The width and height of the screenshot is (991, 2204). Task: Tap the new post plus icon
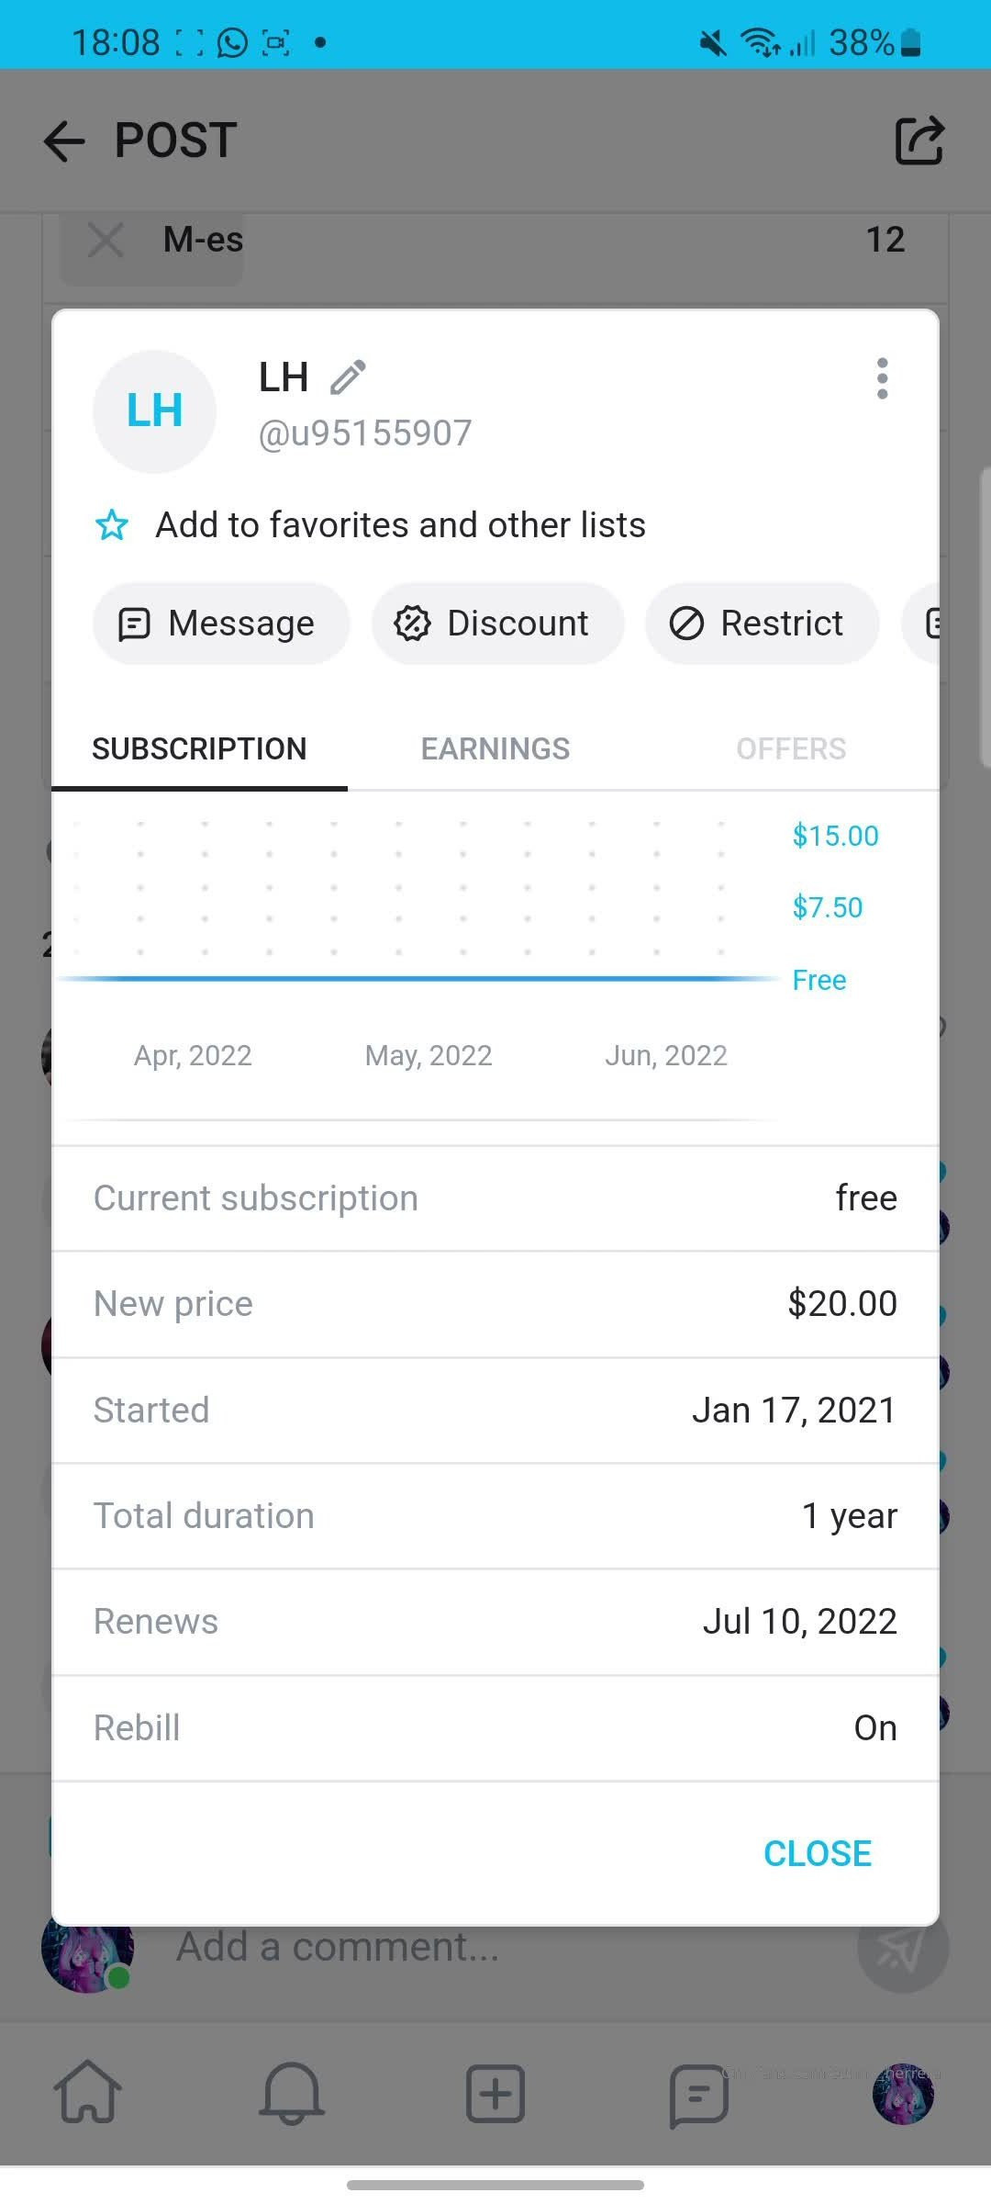[495, 2093]
